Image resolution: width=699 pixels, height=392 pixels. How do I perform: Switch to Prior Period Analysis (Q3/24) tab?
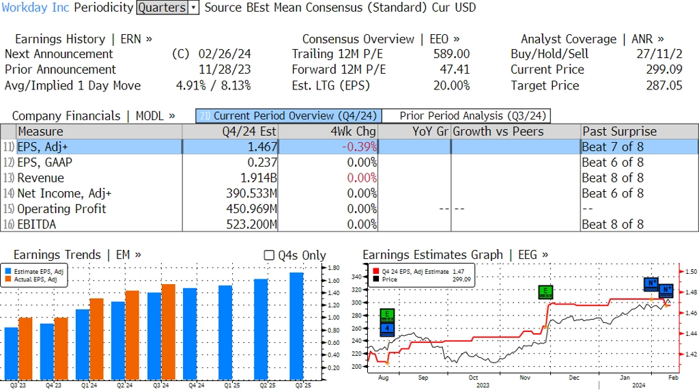[466, 116]
